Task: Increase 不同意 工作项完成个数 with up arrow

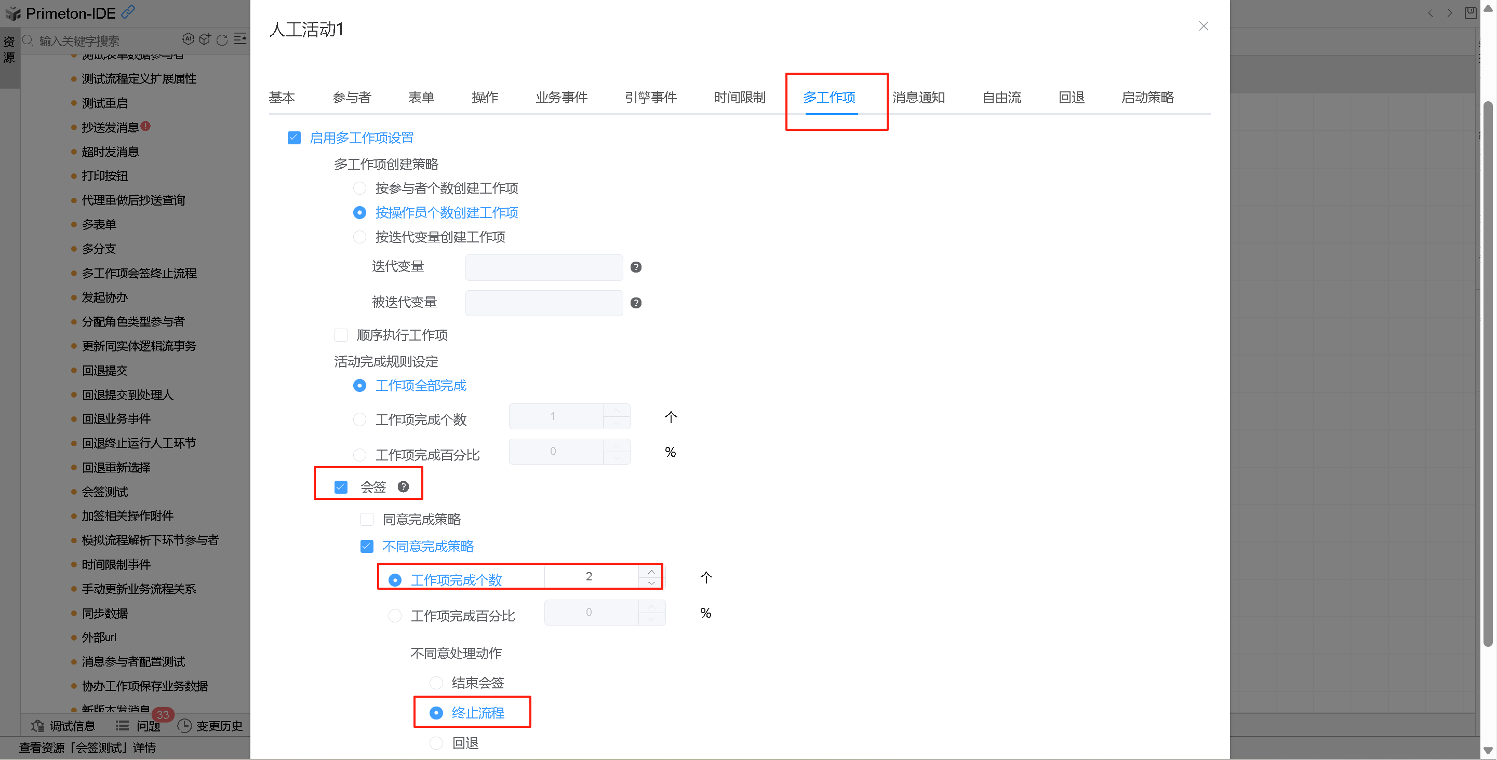Action: [651, 572]
